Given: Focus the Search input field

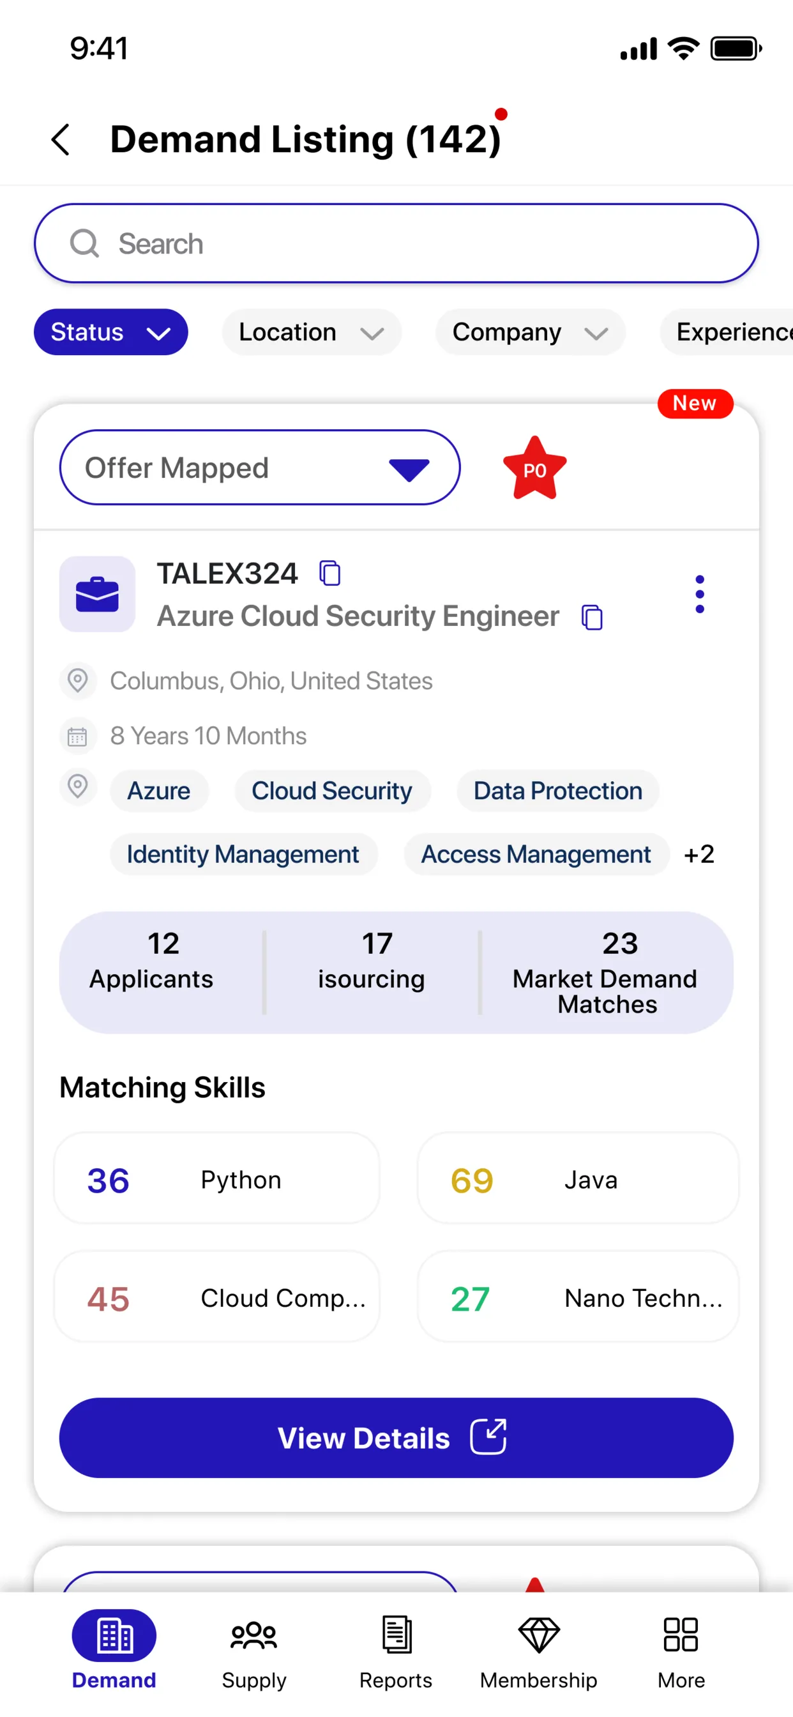Looking at the screenshot, I should [x=396, y=243].
